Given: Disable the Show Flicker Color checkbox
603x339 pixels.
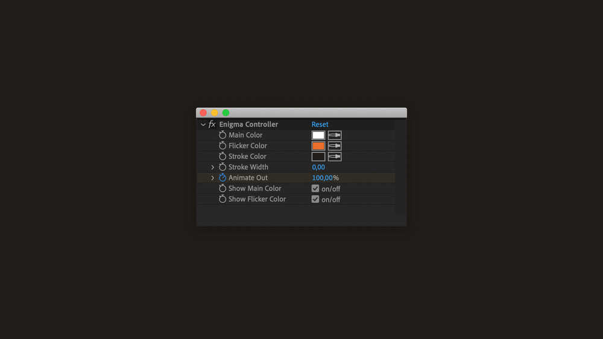Looking at the screenshot, I should pyautogui.click(x=315, y=199).
